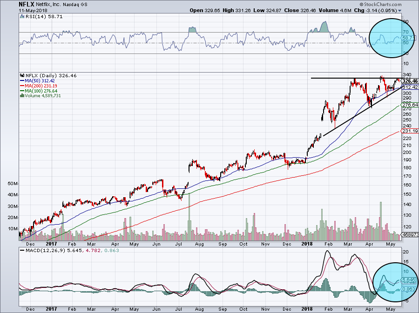Click the 'Volume 4.6M' header value
The image size is (419, 313).
pyautogui.click(x=335, y=10)
